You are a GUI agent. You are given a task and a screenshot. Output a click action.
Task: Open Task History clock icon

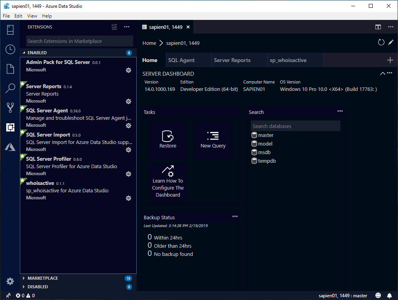[x=10, y=49]
